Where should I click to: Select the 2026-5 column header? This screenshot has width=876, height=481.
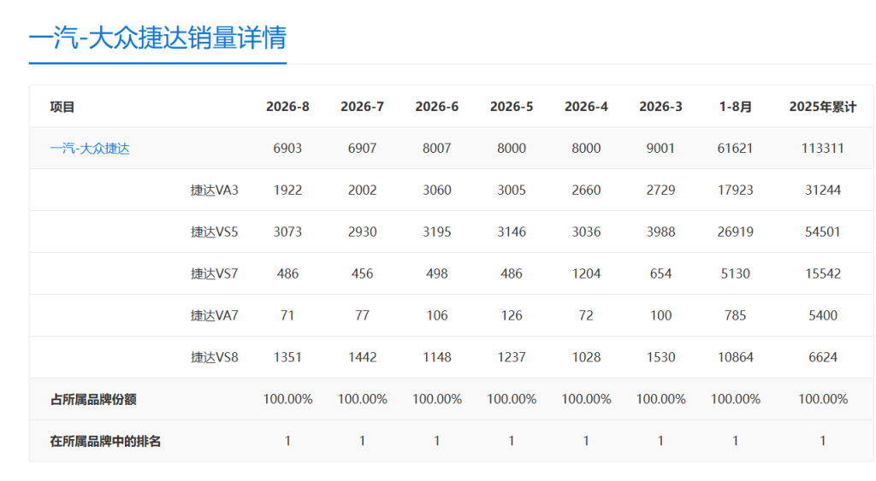[x=512, y=107]
